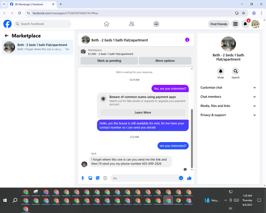
Task: Click Learn More about payment scams
Action: (x=143, y=112)
